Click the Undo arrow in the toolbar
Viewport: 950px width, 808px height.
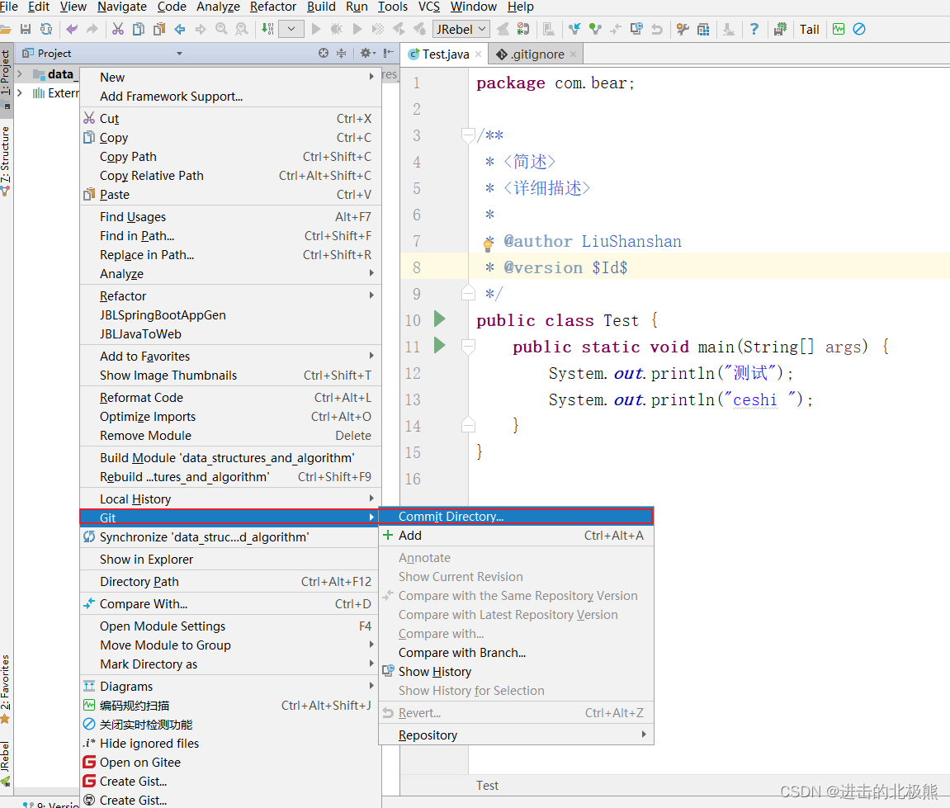pyautogui.click(x=72, y=29)
